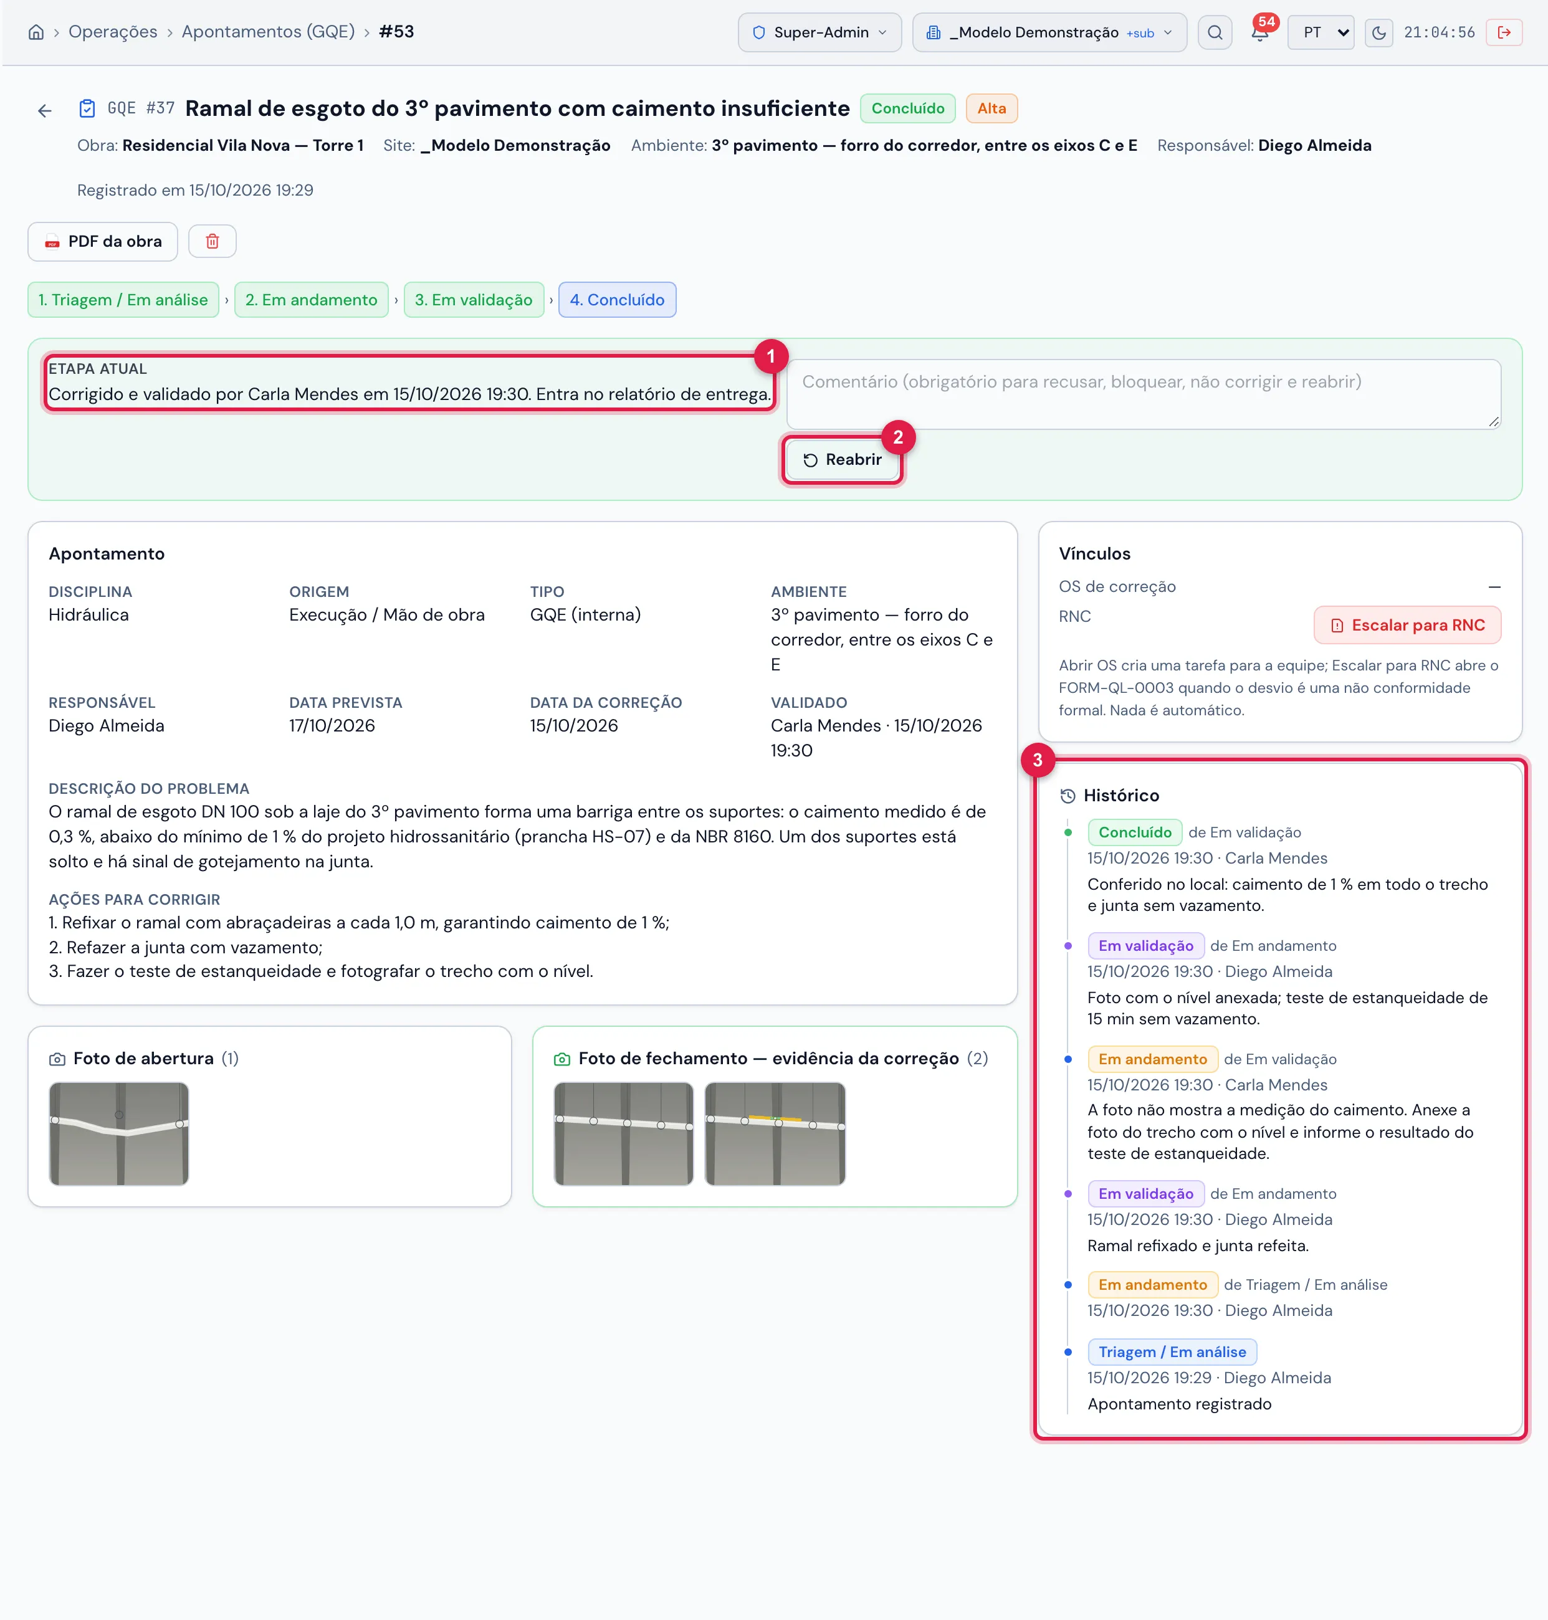Screen dimensions: 1548x1620
Task: Open the first Foto de fechamento thumbnail
Action: pos(624,1134)
